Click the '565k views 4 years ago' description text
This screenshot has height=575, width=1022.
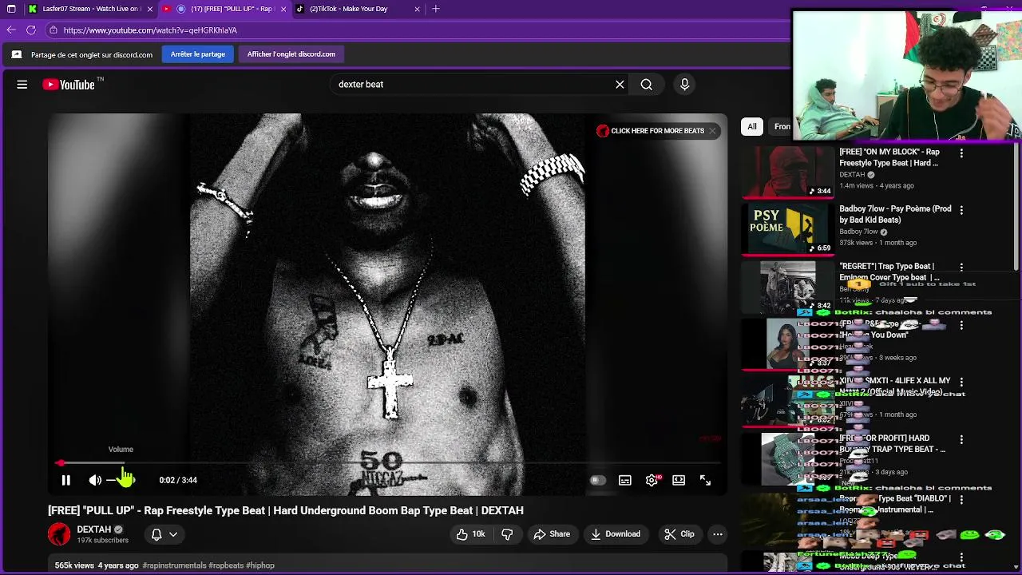(97, 565)
